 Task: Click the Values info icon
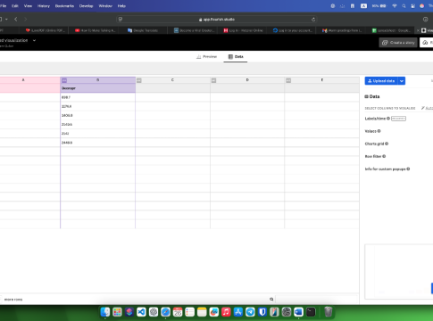pyautogui.click(x=379, y=131)
